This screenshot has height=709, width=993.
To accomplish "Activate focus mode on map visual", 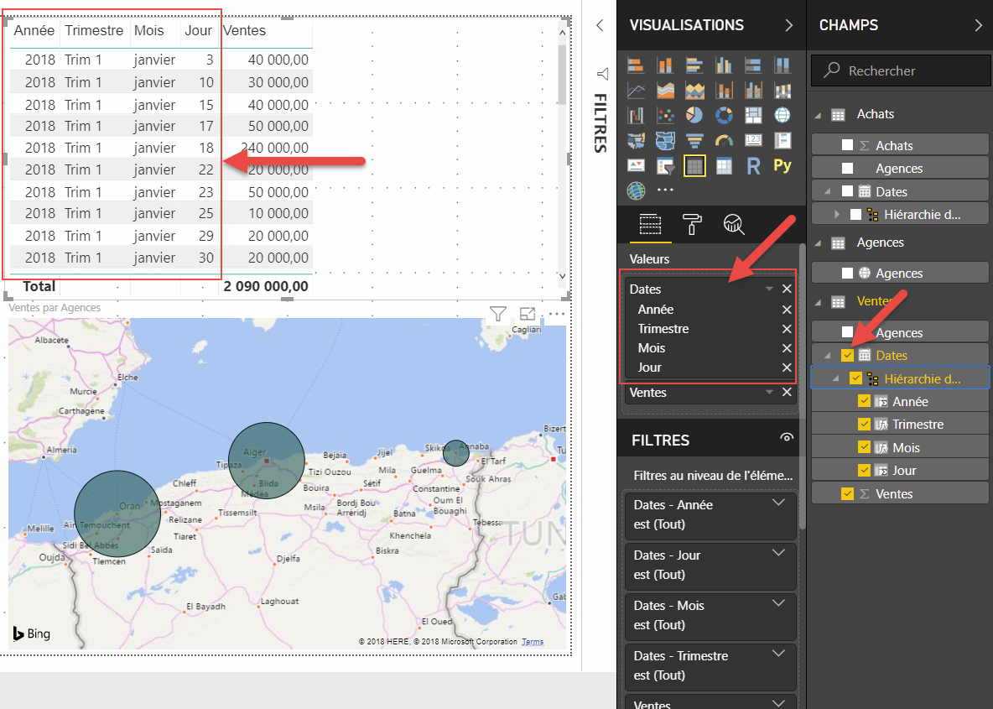I will click(x=528, y=314).
